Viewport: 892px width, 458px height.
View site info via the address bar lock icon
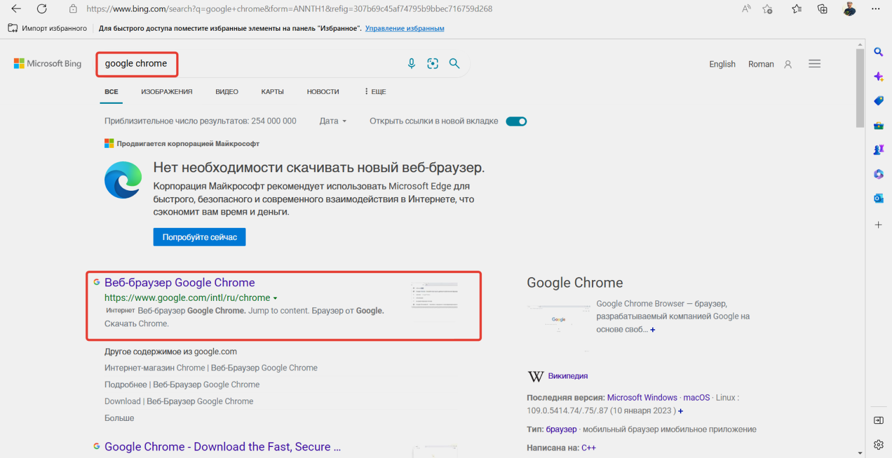(73, 9)
